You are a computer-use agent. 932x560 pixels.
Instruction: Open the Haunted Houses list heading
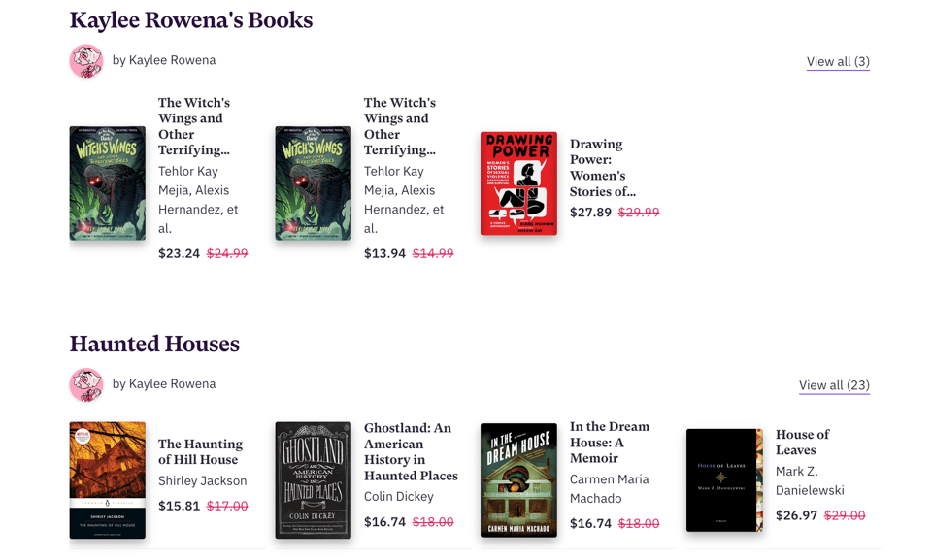pos(154,344)
